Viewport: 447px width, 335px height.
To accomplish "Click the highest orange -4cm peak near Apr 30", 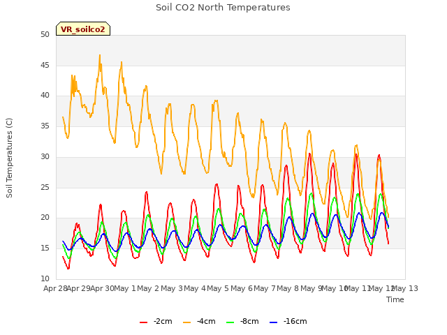I will coord(100,55).
